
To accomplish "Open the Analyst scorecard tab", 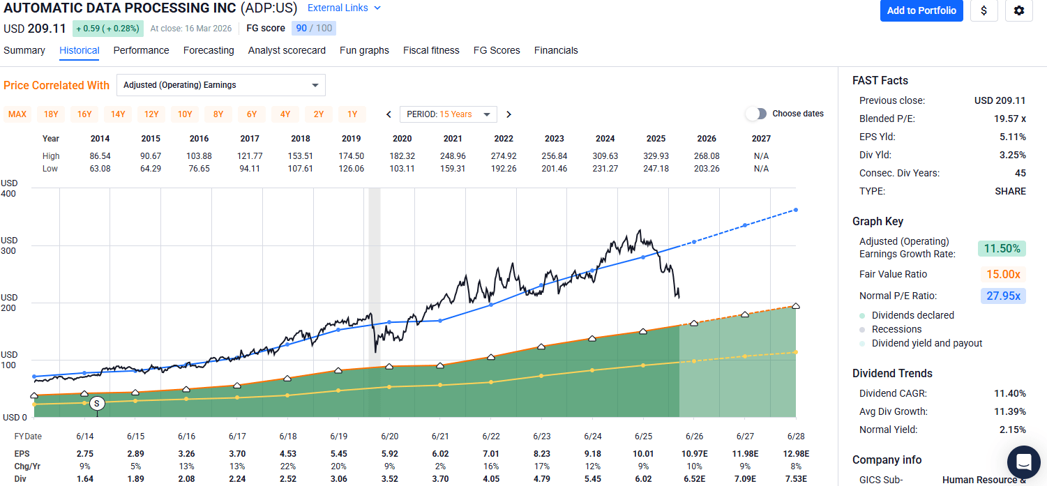I will coord(287,50).
